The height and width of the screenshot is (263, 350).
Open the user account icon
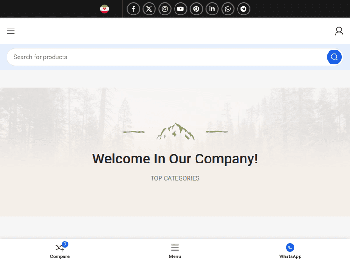coord(339,31)
